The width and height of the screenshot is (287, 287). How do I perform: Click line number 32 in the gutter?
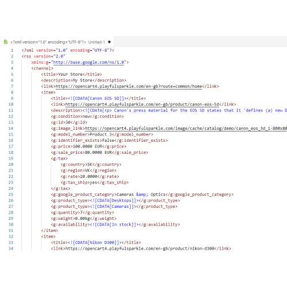[x=11, y=236]
